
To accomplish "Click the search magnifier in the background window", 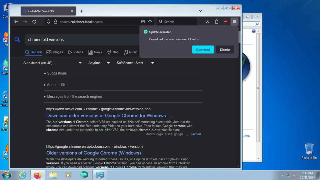I will (257, 24).
